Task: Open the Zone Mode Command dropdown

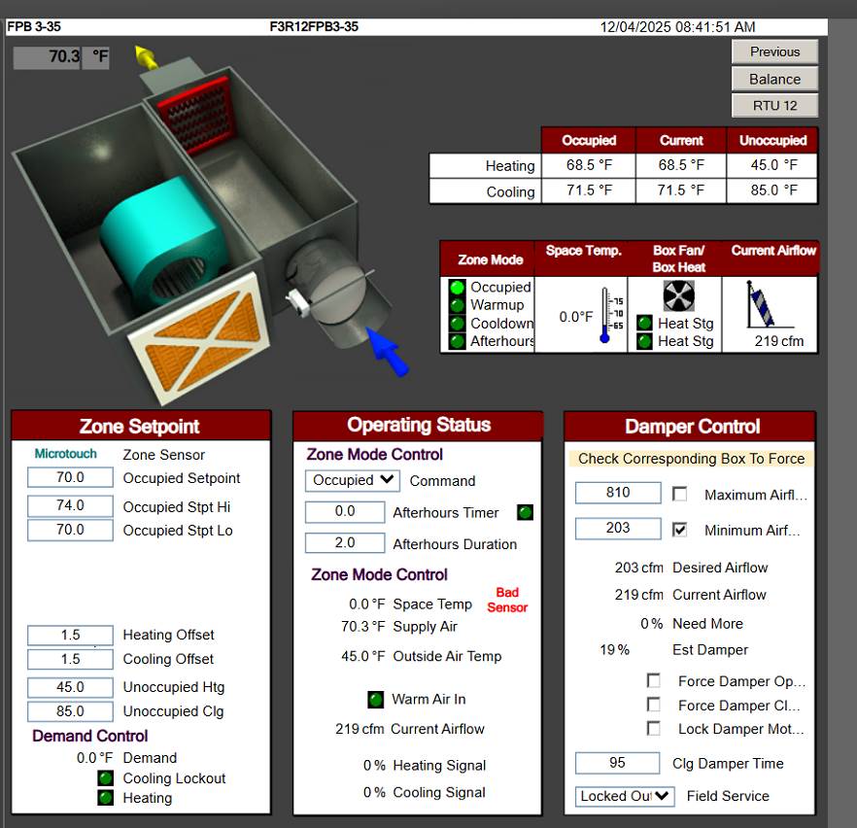Action: [352, 480]
